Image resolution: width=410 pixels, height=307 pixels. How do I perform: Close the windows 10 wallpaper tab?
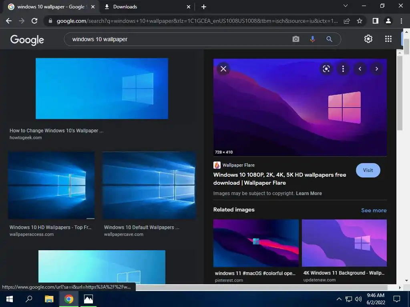[93, 7]
